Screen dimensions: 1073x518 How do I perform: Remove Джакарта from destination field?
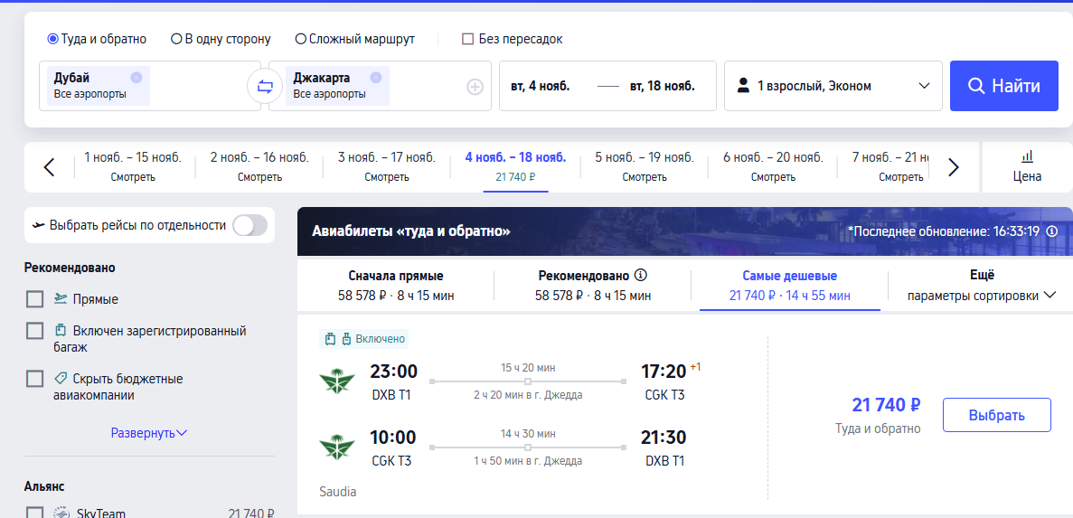click(375, 78)
